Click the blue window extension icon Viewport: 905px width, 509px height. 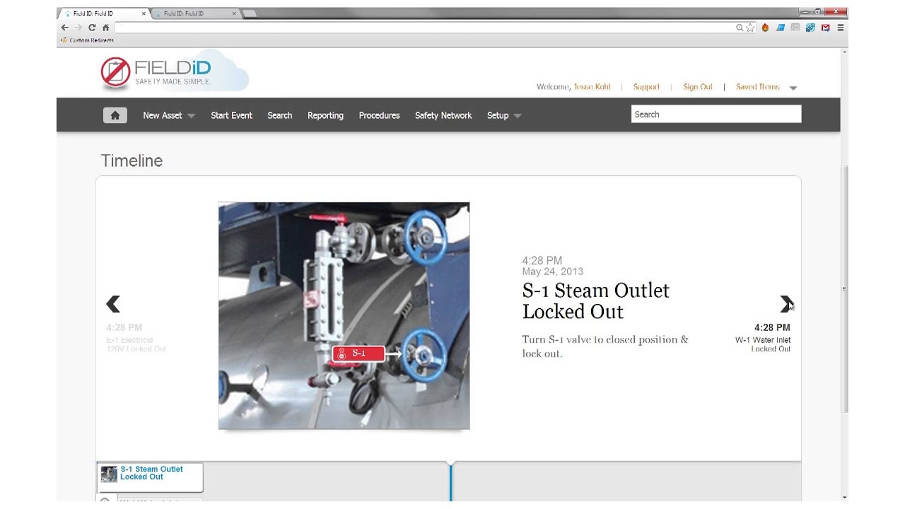point(781,28)
